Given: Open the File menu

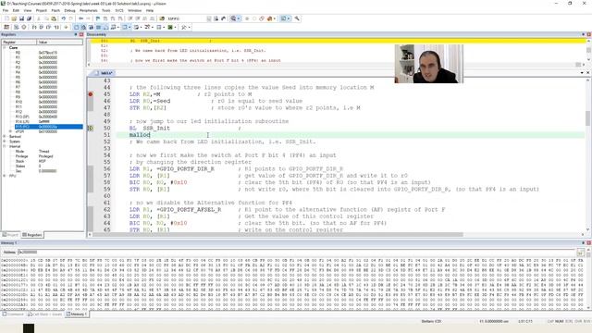Looking at the screenshot, I should 6,10.
